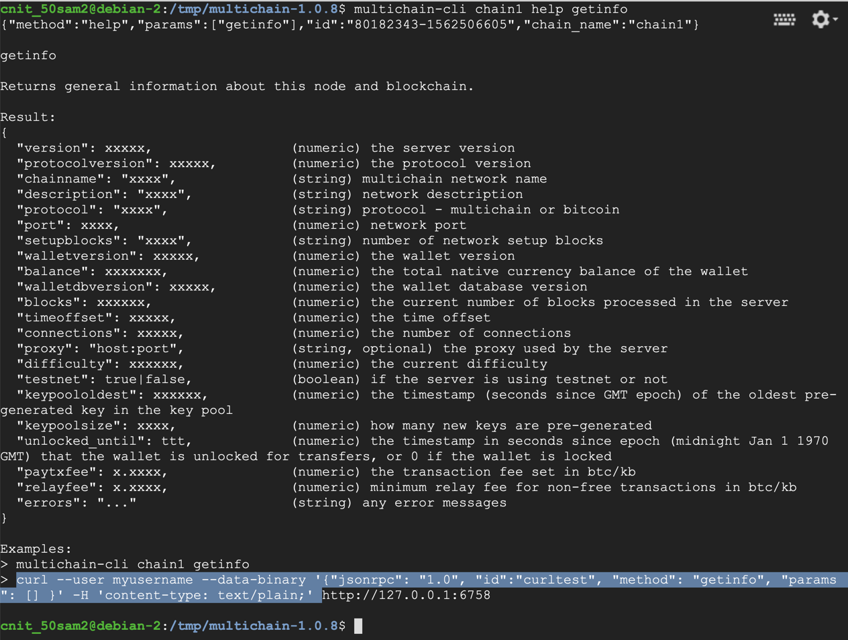Click the "description": "xxxx" entry
The width and height of the screenshot is (848, 640).
click(x=104, y=194)
